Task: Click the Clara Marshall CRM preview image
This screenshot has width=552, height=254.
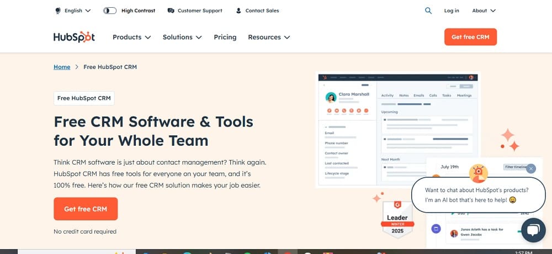Action: (398, 129)
